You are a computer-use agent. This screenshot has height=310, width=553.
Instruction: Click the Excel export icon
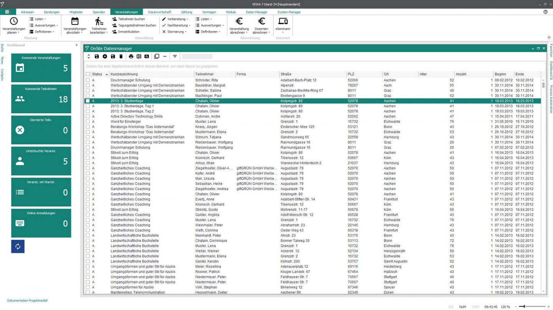(x=139, y=56)
